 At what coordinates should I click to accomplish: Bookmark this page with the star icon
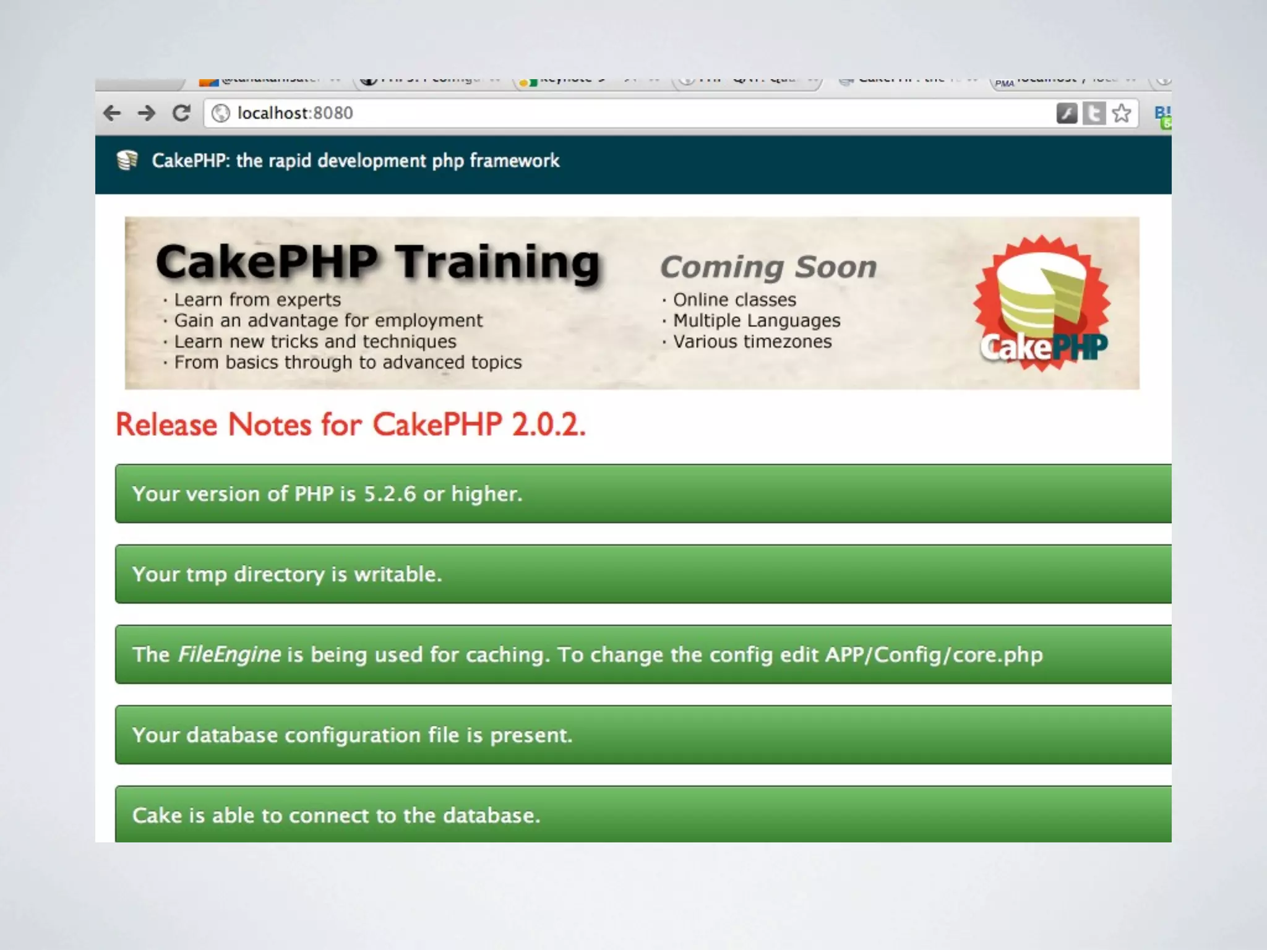click(x=1121, y=113)
